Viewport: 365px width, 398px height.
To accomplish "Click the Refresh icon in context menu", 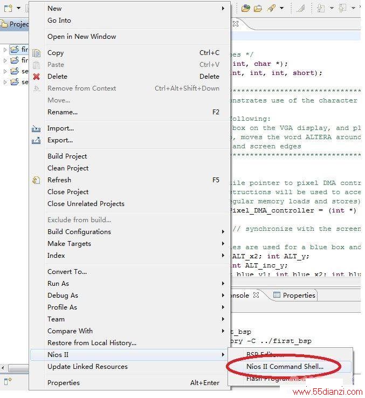I will click(x=36, y=180).
